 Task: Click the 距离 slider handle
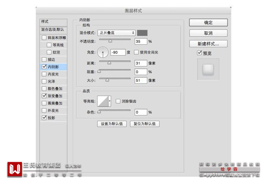tap(109, 63)
